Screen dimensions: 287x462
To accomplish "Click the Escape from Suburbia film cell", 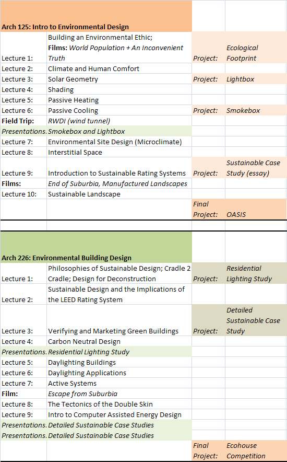I will [119, 394].
